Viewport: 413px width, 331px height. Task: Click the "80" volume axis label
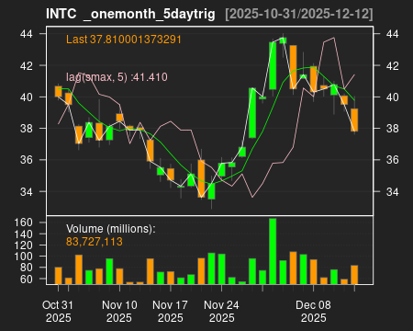click(27, 268)
